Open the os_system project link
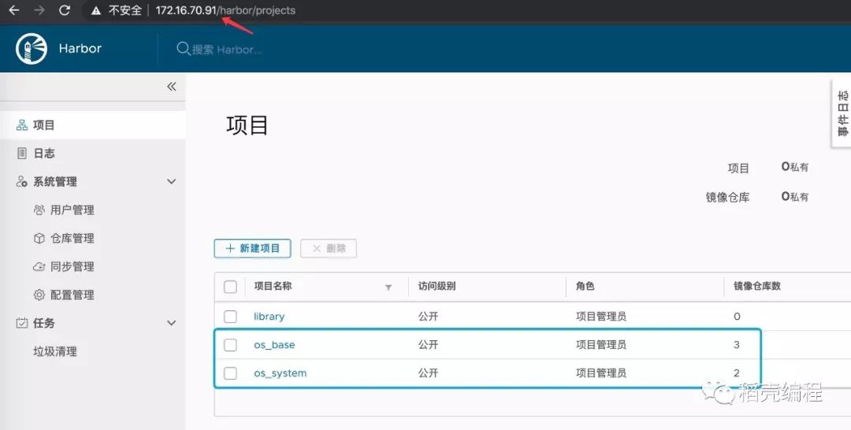Image resolution: width=851 pixels, height=430 pixels. [280, 373]
